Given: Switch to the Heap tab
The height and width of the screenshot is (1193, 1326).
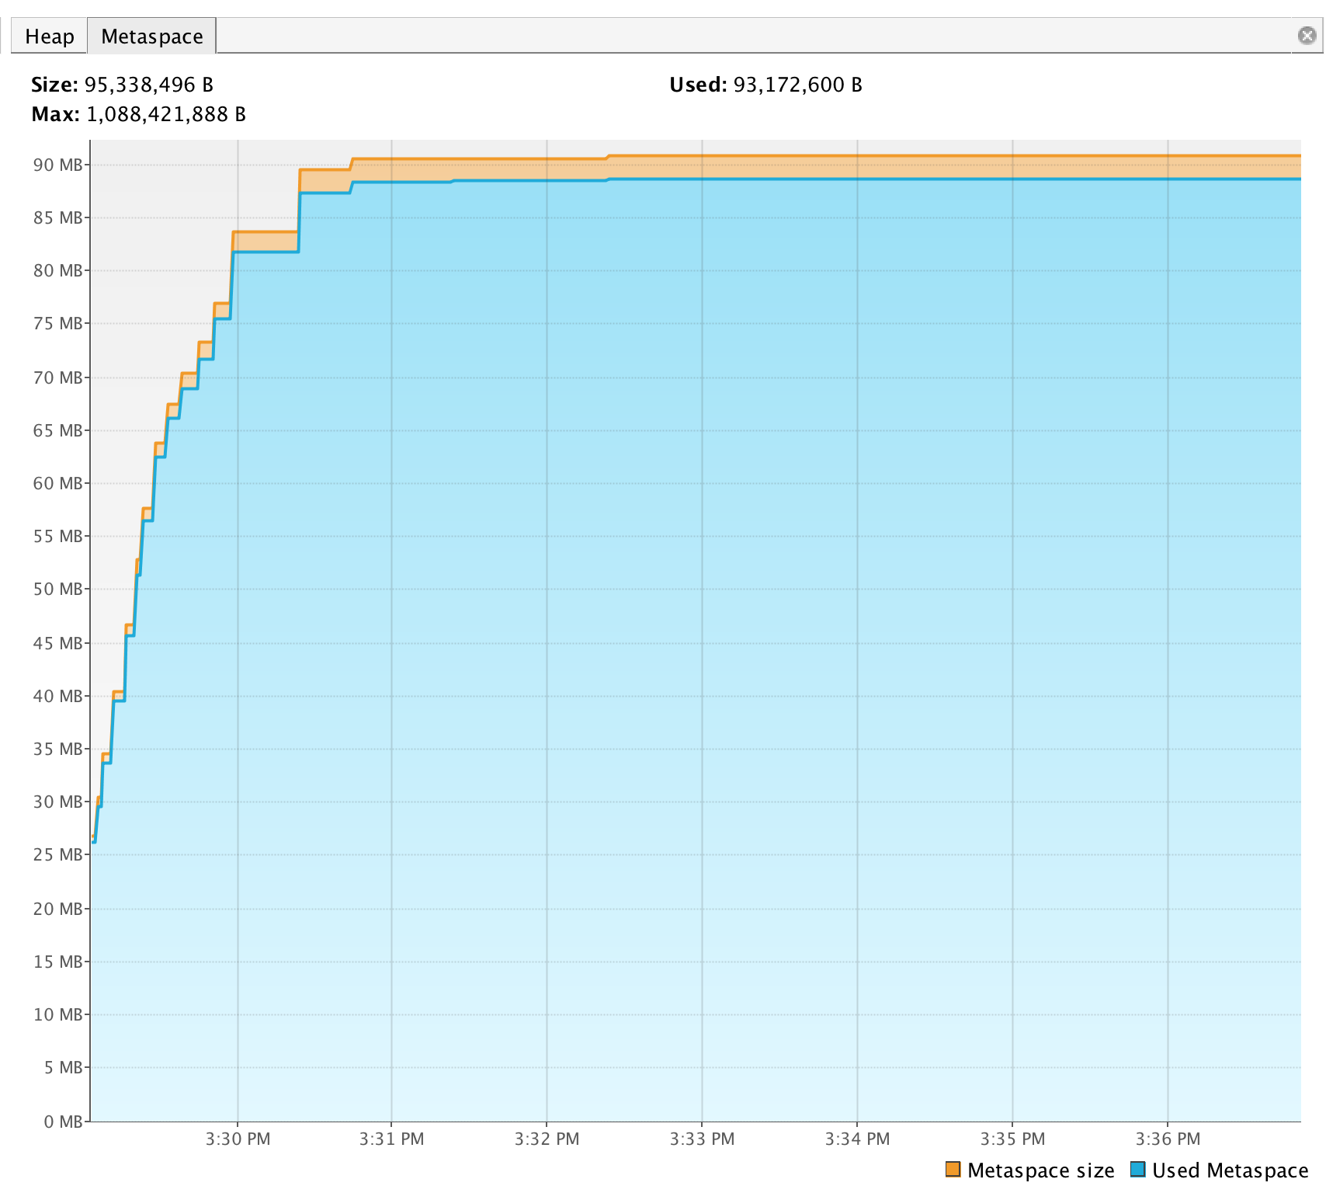Looking at the screenshot, I should [48, 36].
